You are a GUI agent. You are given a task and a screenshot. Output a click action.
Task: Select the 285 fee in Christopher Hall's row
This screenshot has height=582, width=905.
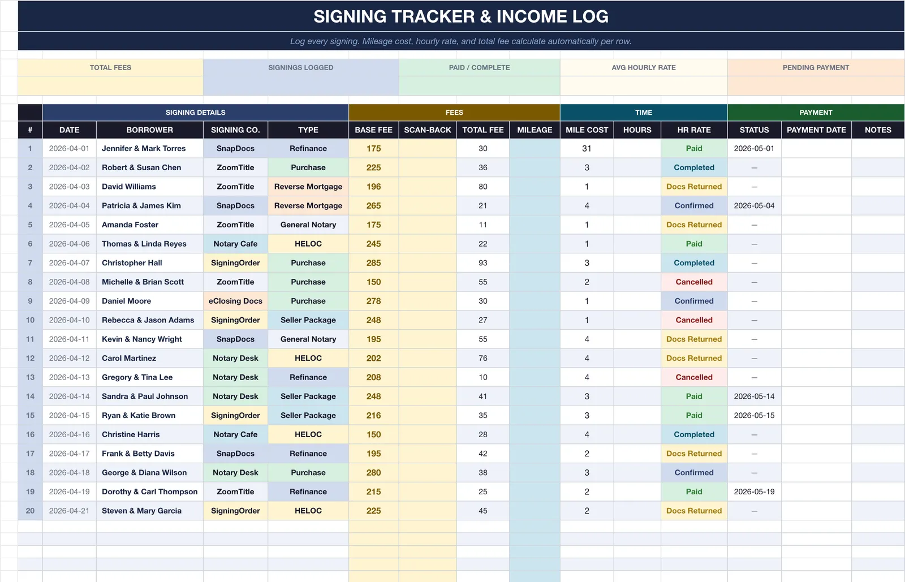click(374, 263)
